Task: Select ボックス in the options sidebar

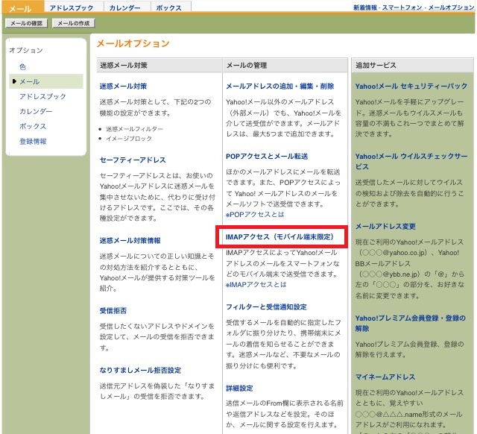Action: click(x=33, y=126)
